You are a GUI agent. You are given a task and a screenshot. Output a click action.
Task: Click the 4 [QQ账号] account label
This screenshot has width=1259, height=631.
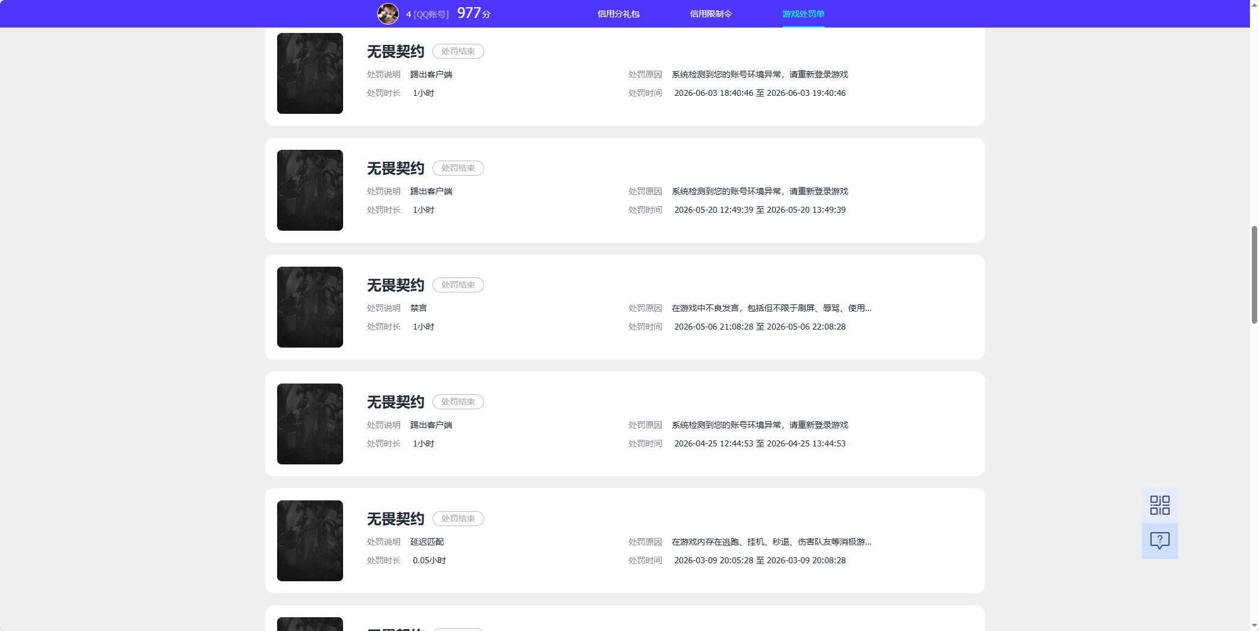click(x=427, y=14)
